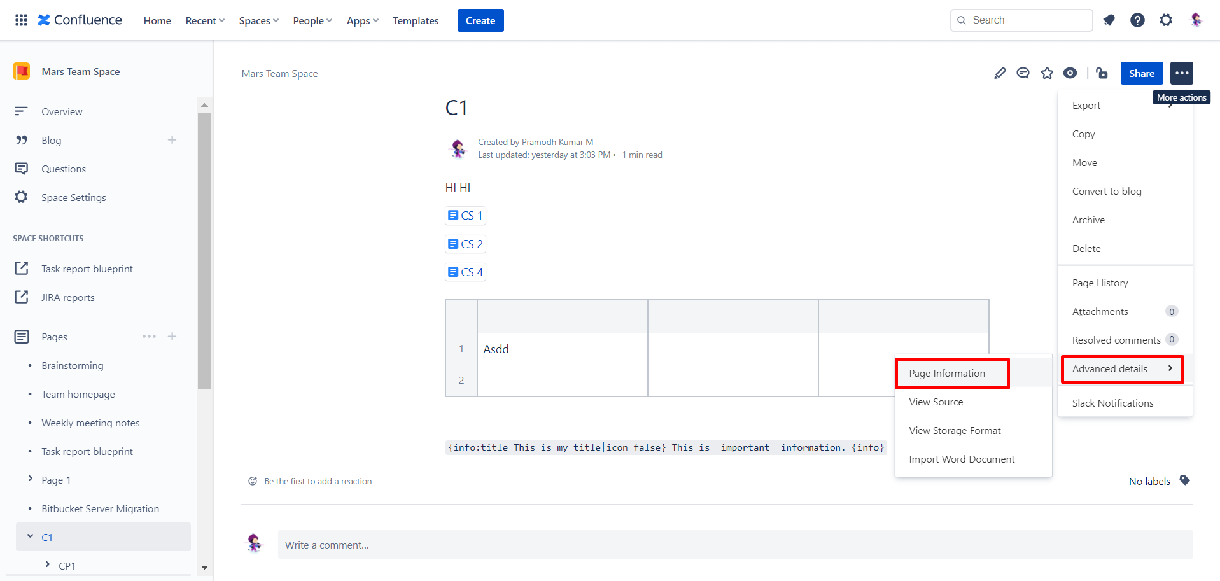Expand the Spaces dropdown
Image resolution: width=1220 pixels, height=581 pixels.
[x=258, y=20]
